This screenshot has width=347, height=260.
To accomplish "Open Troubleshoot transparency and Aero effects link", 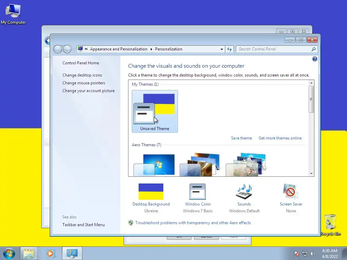I will tap(193, 223).
